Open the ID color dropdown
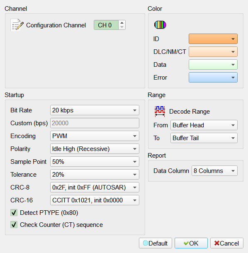This screenshot has height=253, width=248. (213, 39)
